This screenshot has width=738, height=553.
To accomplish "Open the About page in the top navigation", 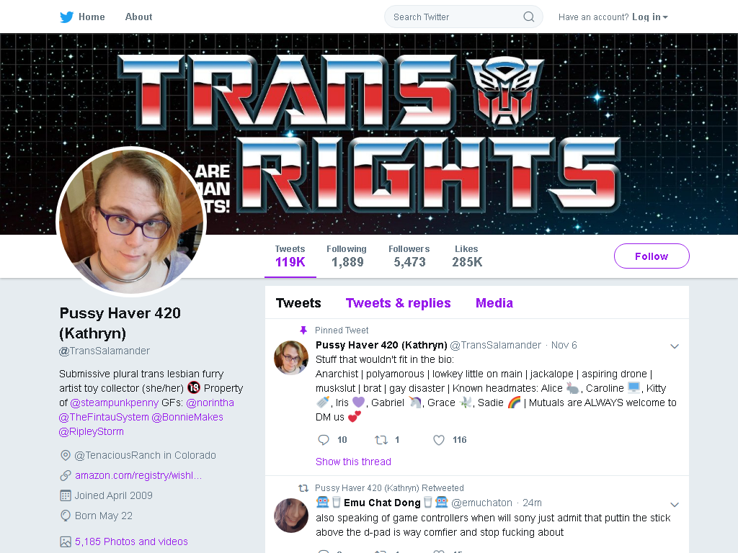I will coord(138,17).
